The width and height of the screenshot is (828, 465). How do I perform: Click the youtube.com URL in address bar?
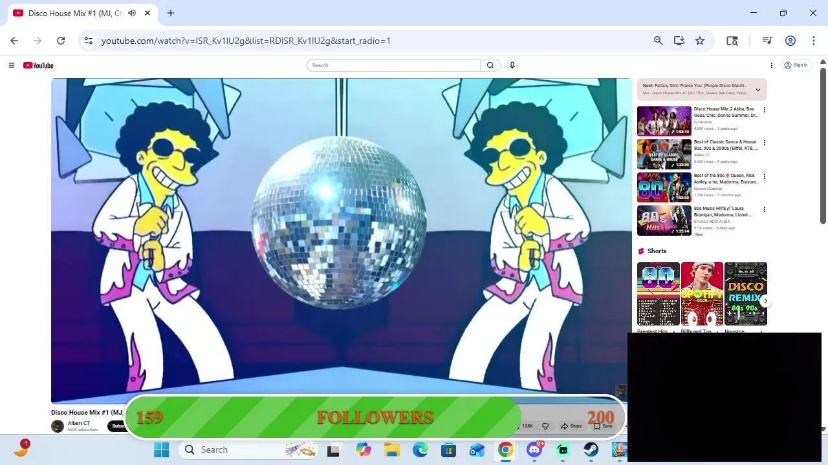246,41
